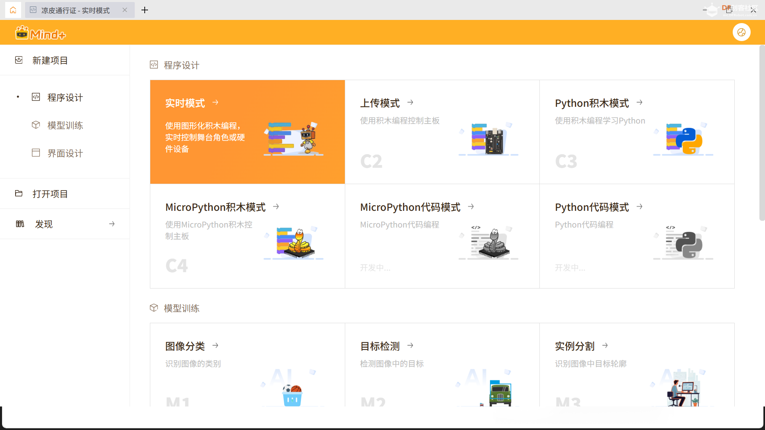
Task: Click the arrow on the 实时模式 card
Action: pyautogui.click(x=215, y=102)
